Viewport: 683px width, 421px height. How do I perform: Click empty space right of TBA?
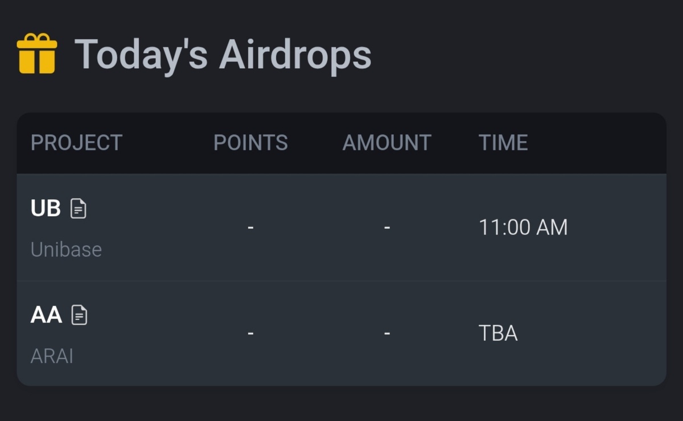[592, 334]
